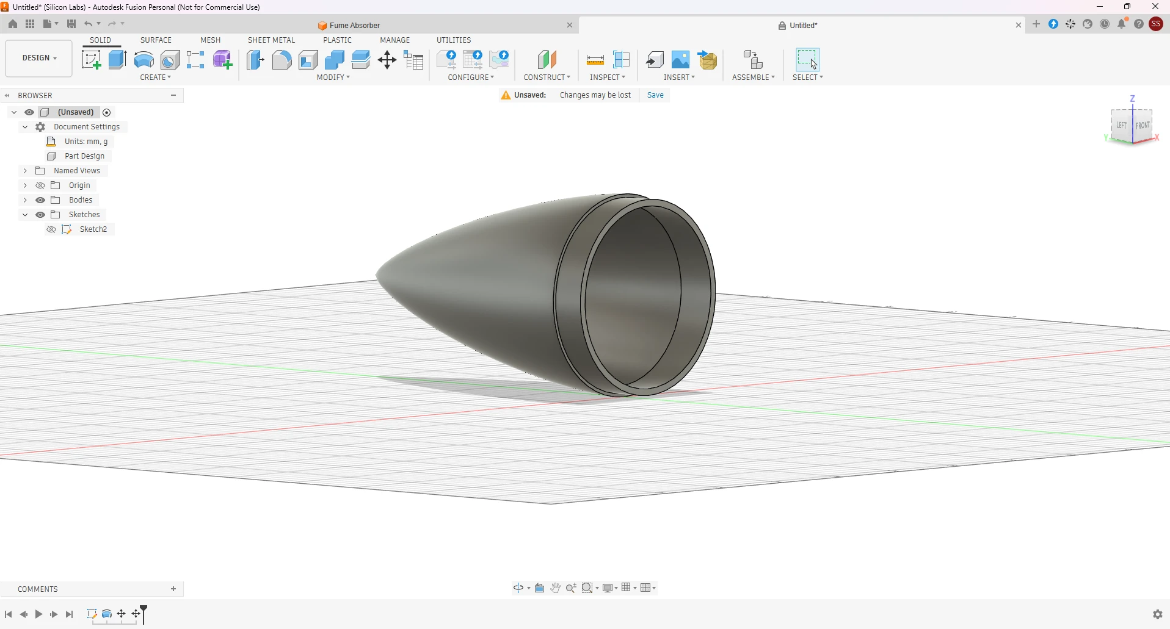This screenshot has height=629, width=1170.
Task: Select the Hole tool
Action: [170, 60]
